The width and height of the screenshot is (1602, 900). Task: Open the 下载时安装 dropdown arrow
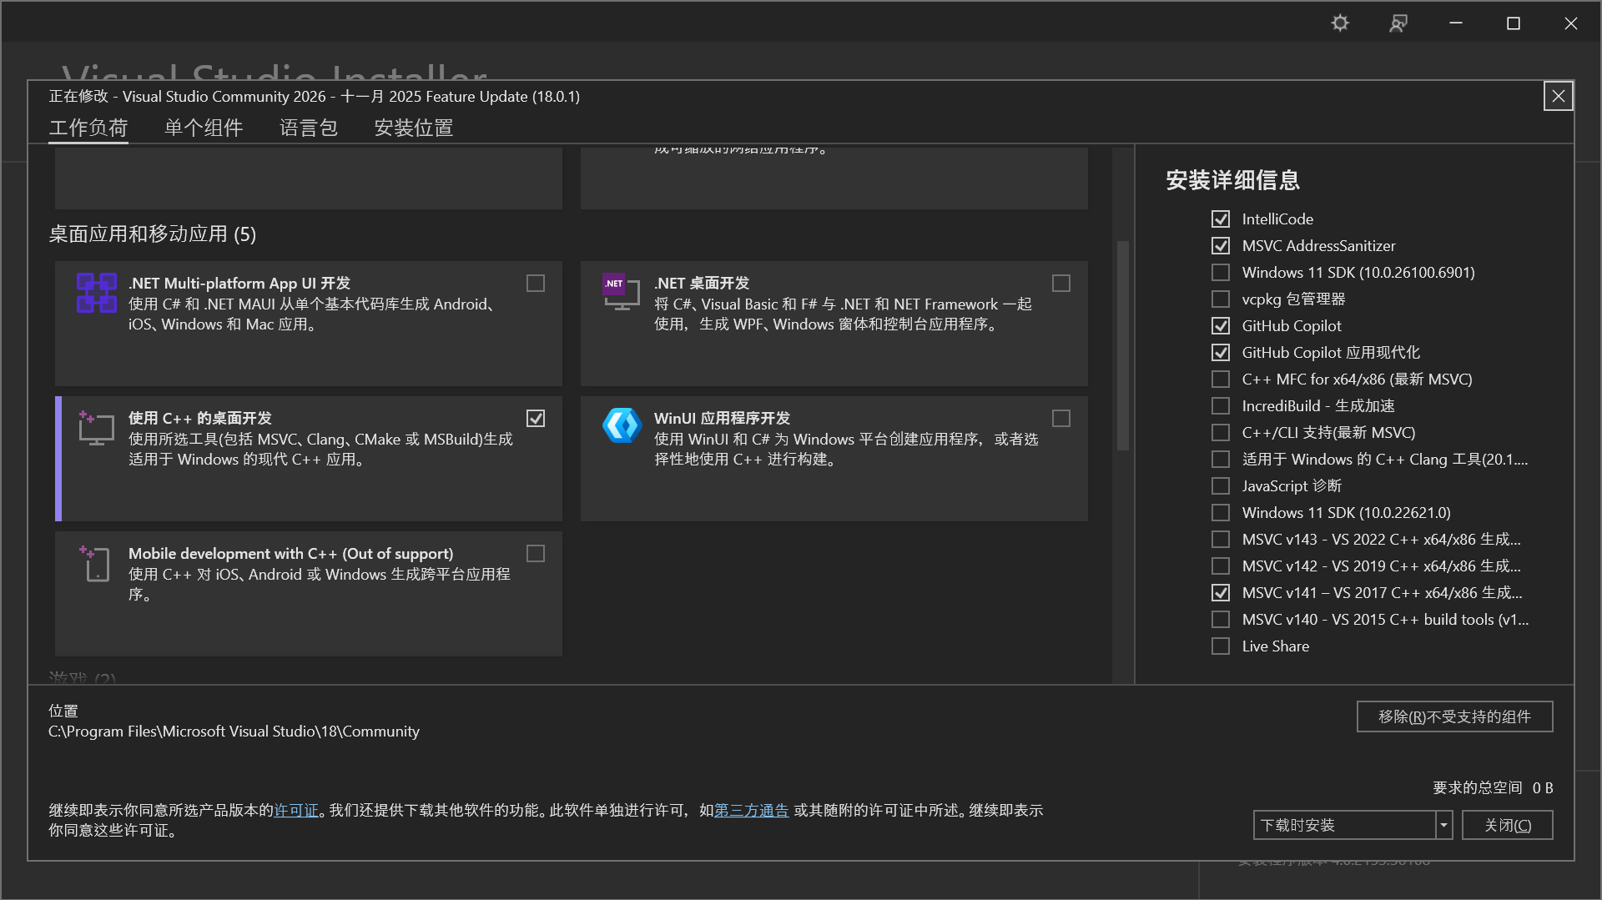coord(1443,826)
